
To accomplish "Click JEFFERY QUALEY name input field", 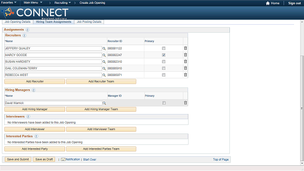I will coord(53,48).
